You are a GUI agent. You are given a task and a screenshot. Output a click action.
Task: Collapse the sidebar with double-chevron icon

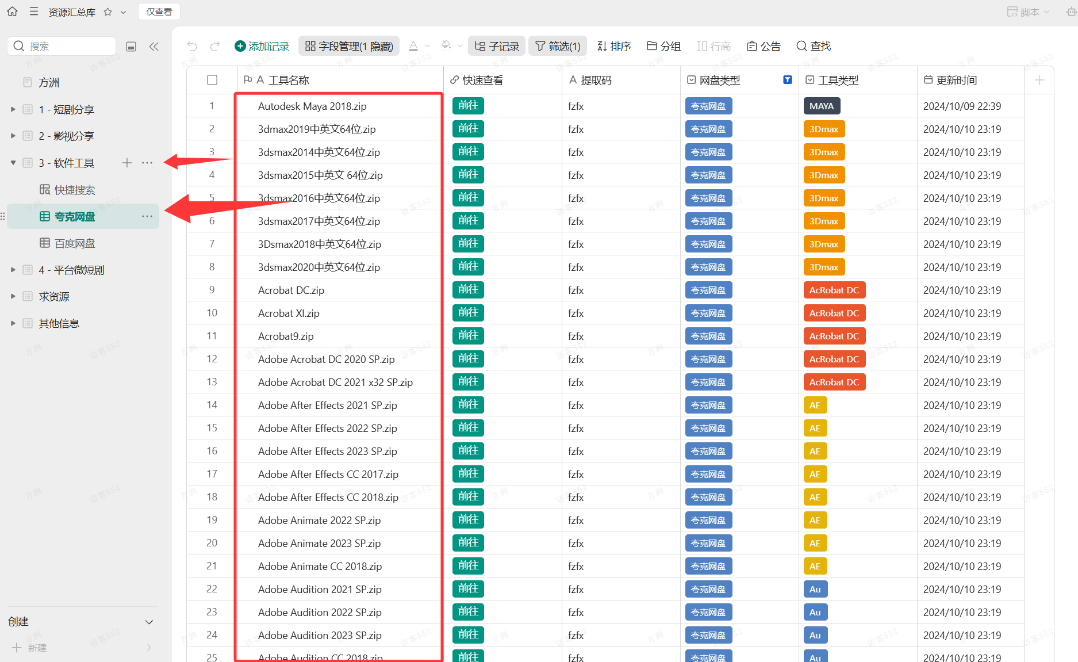(x=154, y=47)
